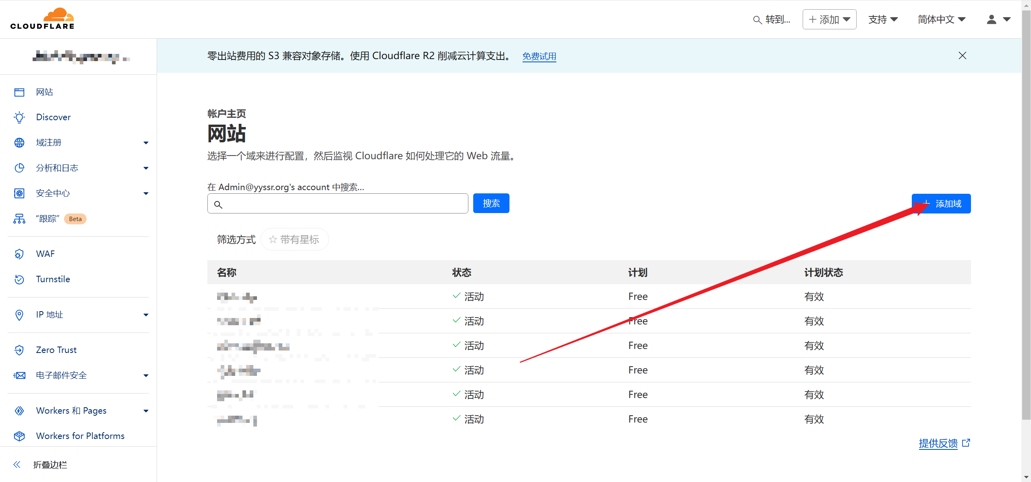Viewport: 1031px width, 482px height.
Task: Click the 状态 column header
Action: coord(462,273)
